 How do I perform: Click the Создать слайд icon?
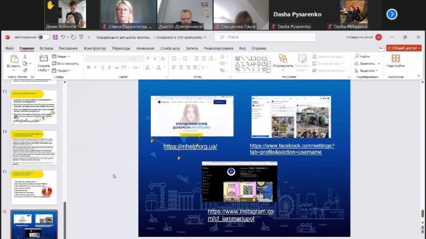(43, 58)
